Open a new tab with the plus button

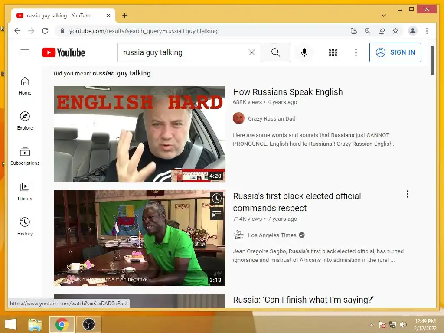tap(125, 16)
